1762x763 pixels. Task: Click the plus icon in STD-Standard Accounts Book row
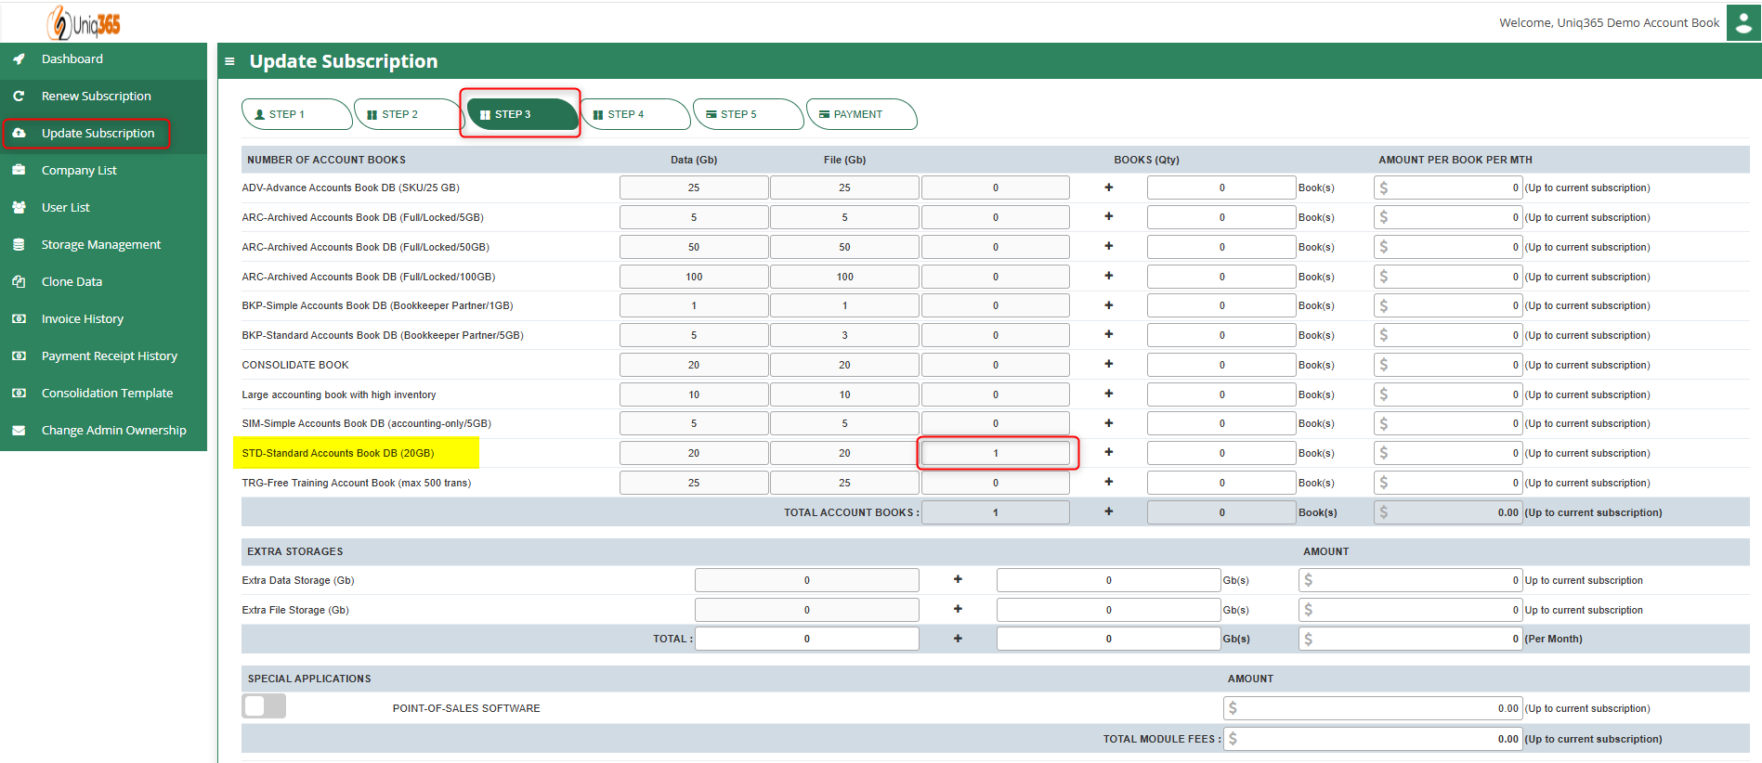click(x=1108, y=452)
